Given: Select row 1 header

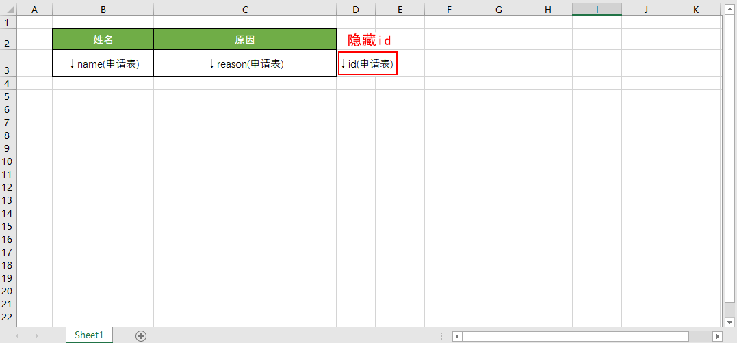Looking at the screenshot, I should [x=8, y=22].
